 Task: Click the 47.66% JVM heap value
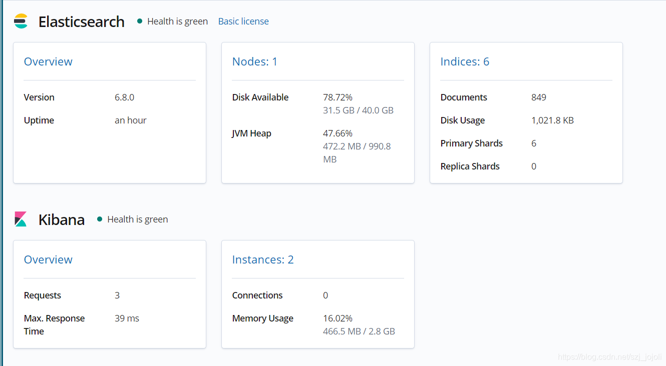pos(338,133)
